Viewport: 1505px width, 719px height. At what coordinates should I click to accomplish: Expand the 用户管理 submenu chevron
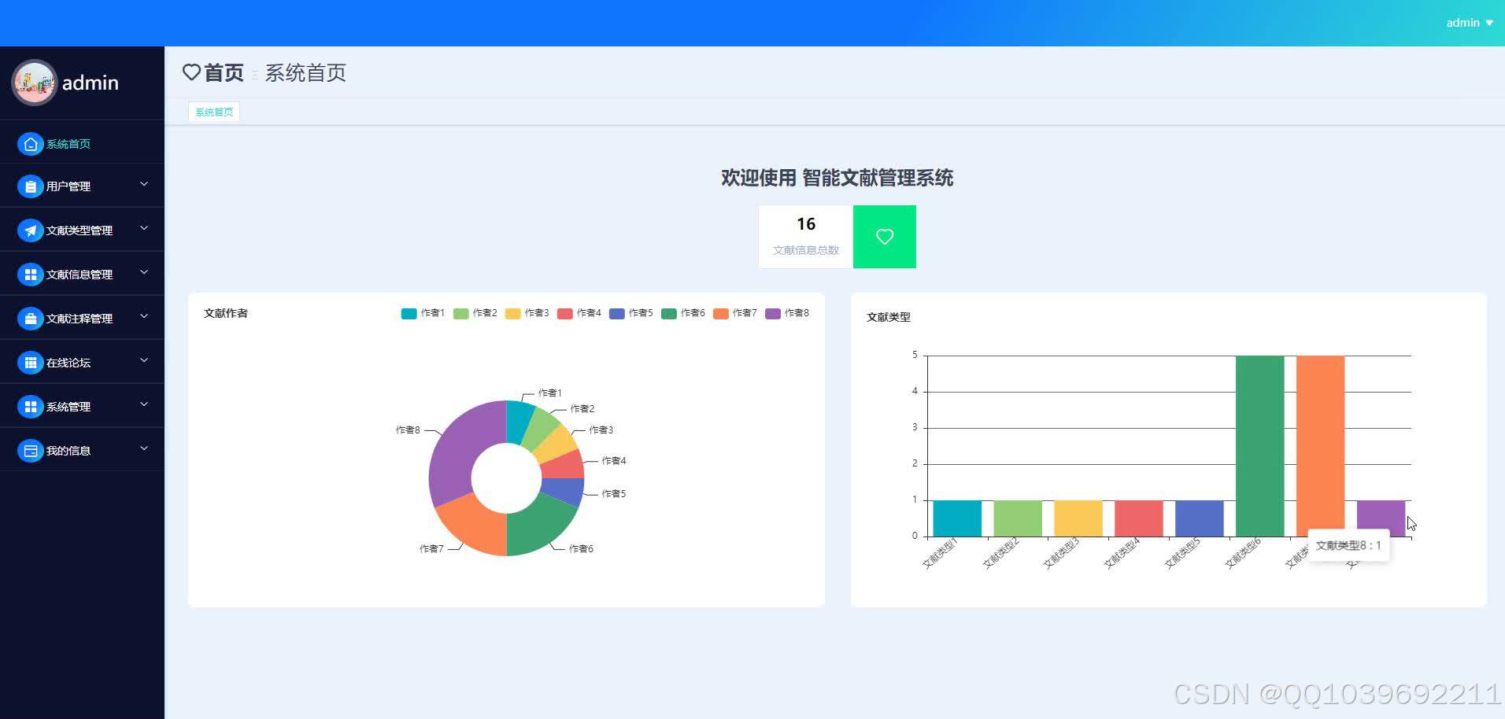pyautogui.click(x=144, y=184)
